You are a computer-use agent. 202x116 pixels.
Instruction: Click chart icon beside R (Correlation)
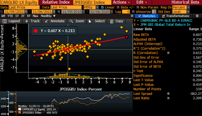coord(168,53)
